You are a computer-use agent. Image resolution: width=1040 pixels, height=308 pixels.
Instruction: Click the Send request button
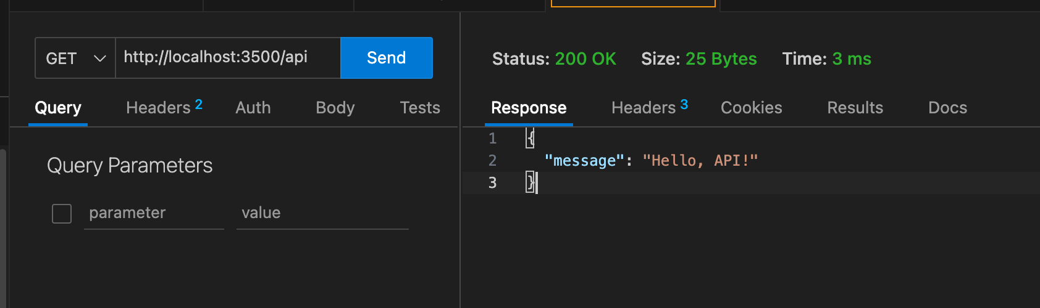pos(386,58)
